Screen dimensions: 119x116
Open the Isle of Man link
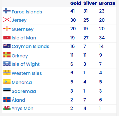(x=24, y=38)
